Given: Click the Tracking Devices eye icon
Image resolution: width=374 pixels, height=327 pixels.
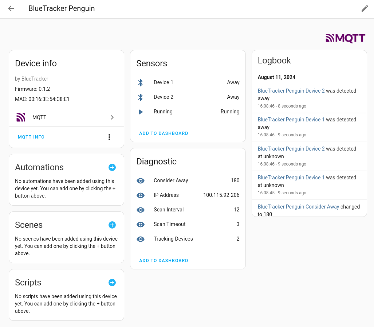Looking at the screenshot, I should [x=141, y=239].
